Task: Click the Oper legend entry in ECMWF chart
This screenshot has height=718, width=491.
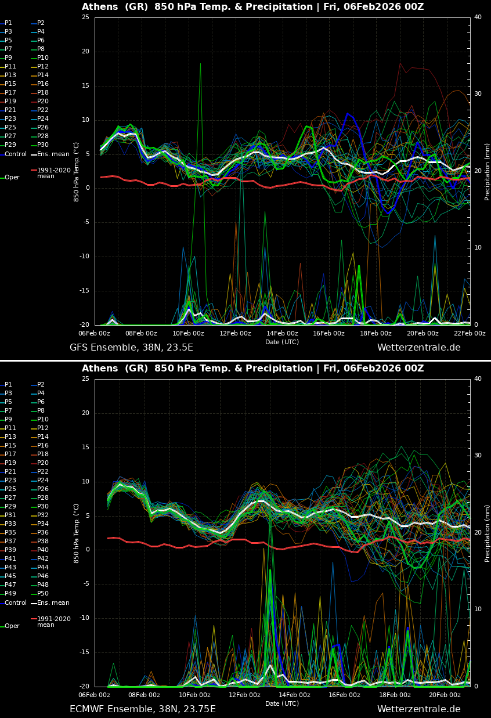Action: point(12,626)
